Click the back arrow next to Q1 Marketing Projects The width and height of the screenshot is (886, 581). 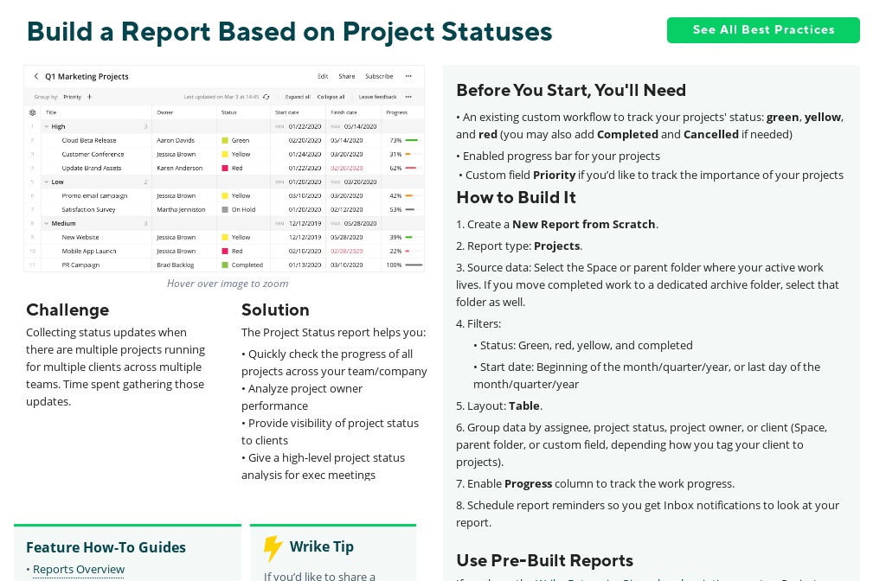pos(35,76)
